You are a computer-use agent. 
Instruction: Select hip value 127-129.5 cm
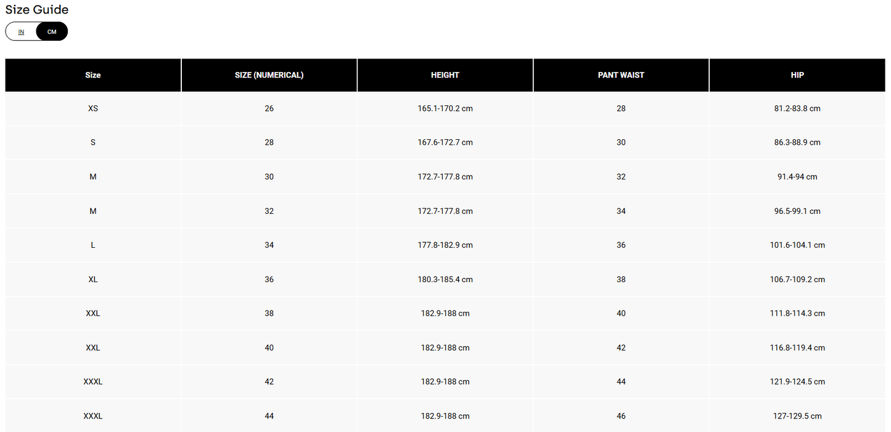click(x=797, y=417)
